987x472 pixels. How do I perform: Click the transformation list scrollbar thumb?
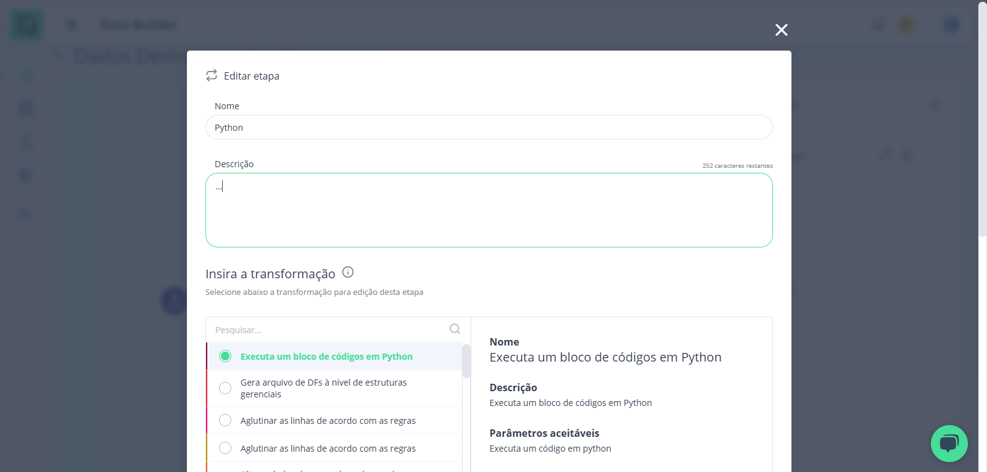(466, 361)
